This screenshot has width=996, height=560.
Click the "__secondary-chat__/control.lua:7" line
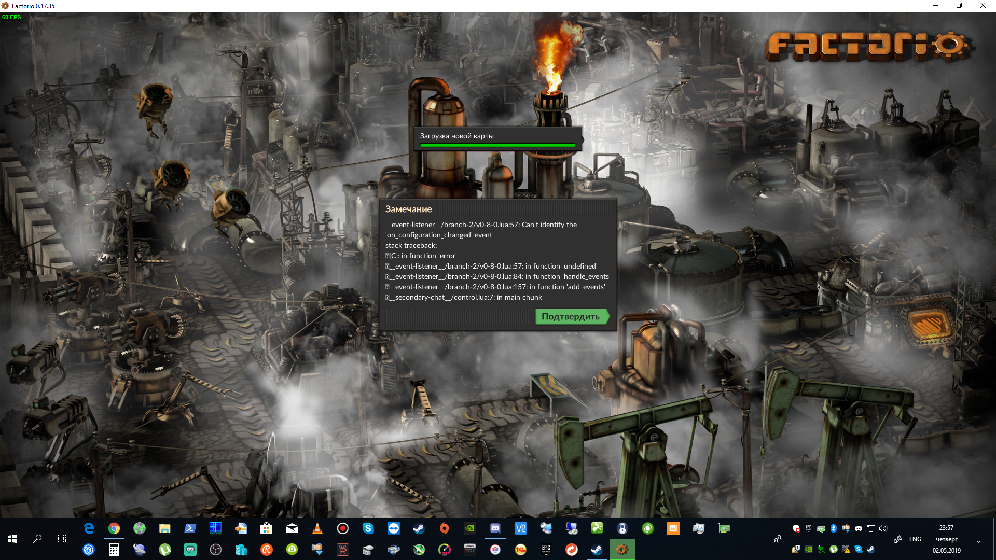click(463, 297)
